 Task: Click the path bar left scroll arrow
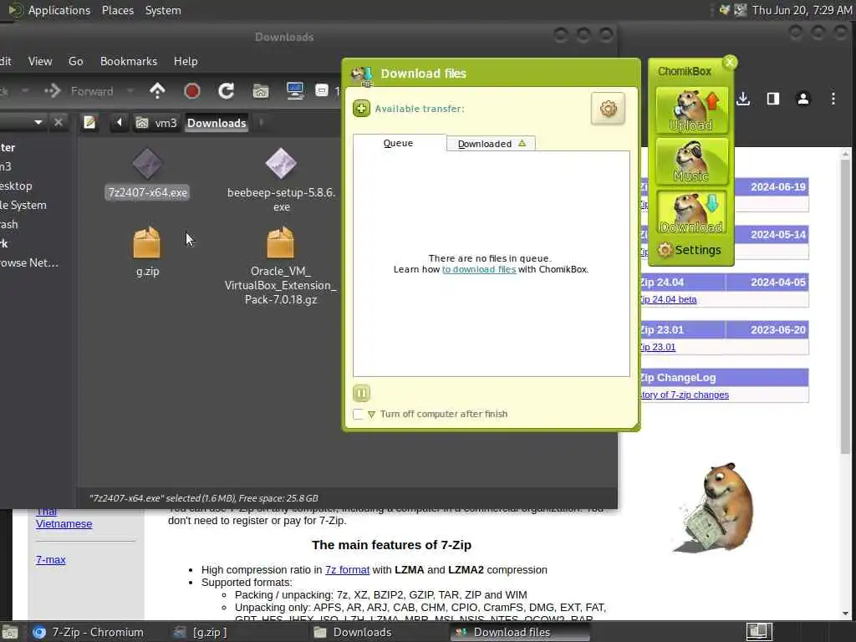[119, 122]
